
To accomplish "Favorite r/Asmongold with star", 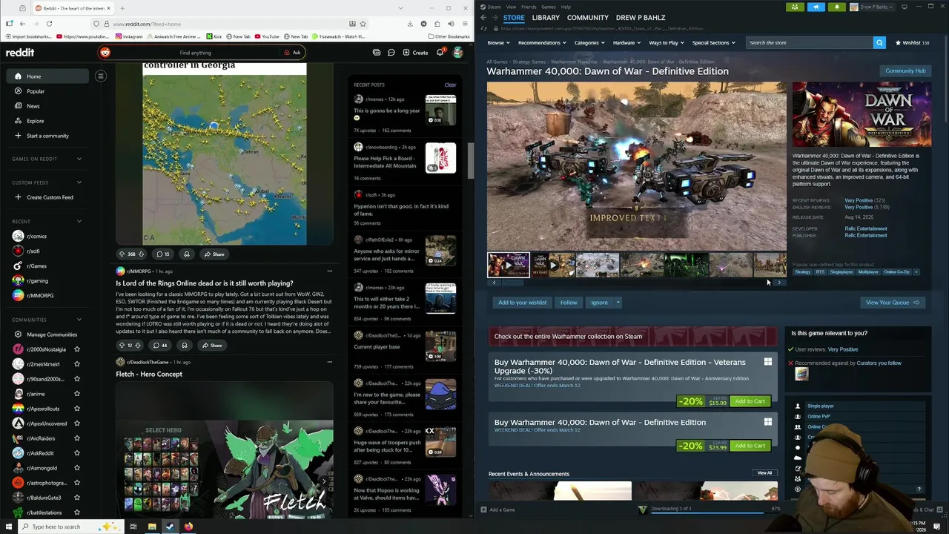I will [77, 468].
